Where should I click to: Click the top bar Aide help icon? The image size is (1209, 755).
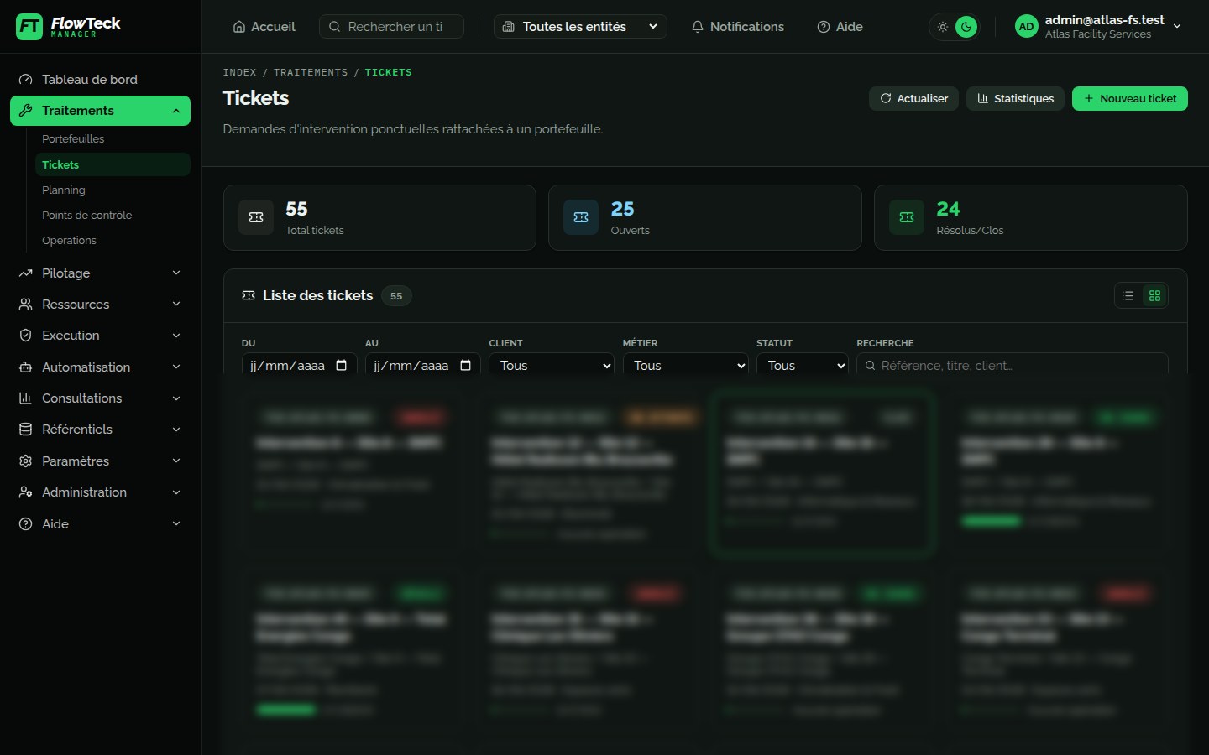(824, 27)
